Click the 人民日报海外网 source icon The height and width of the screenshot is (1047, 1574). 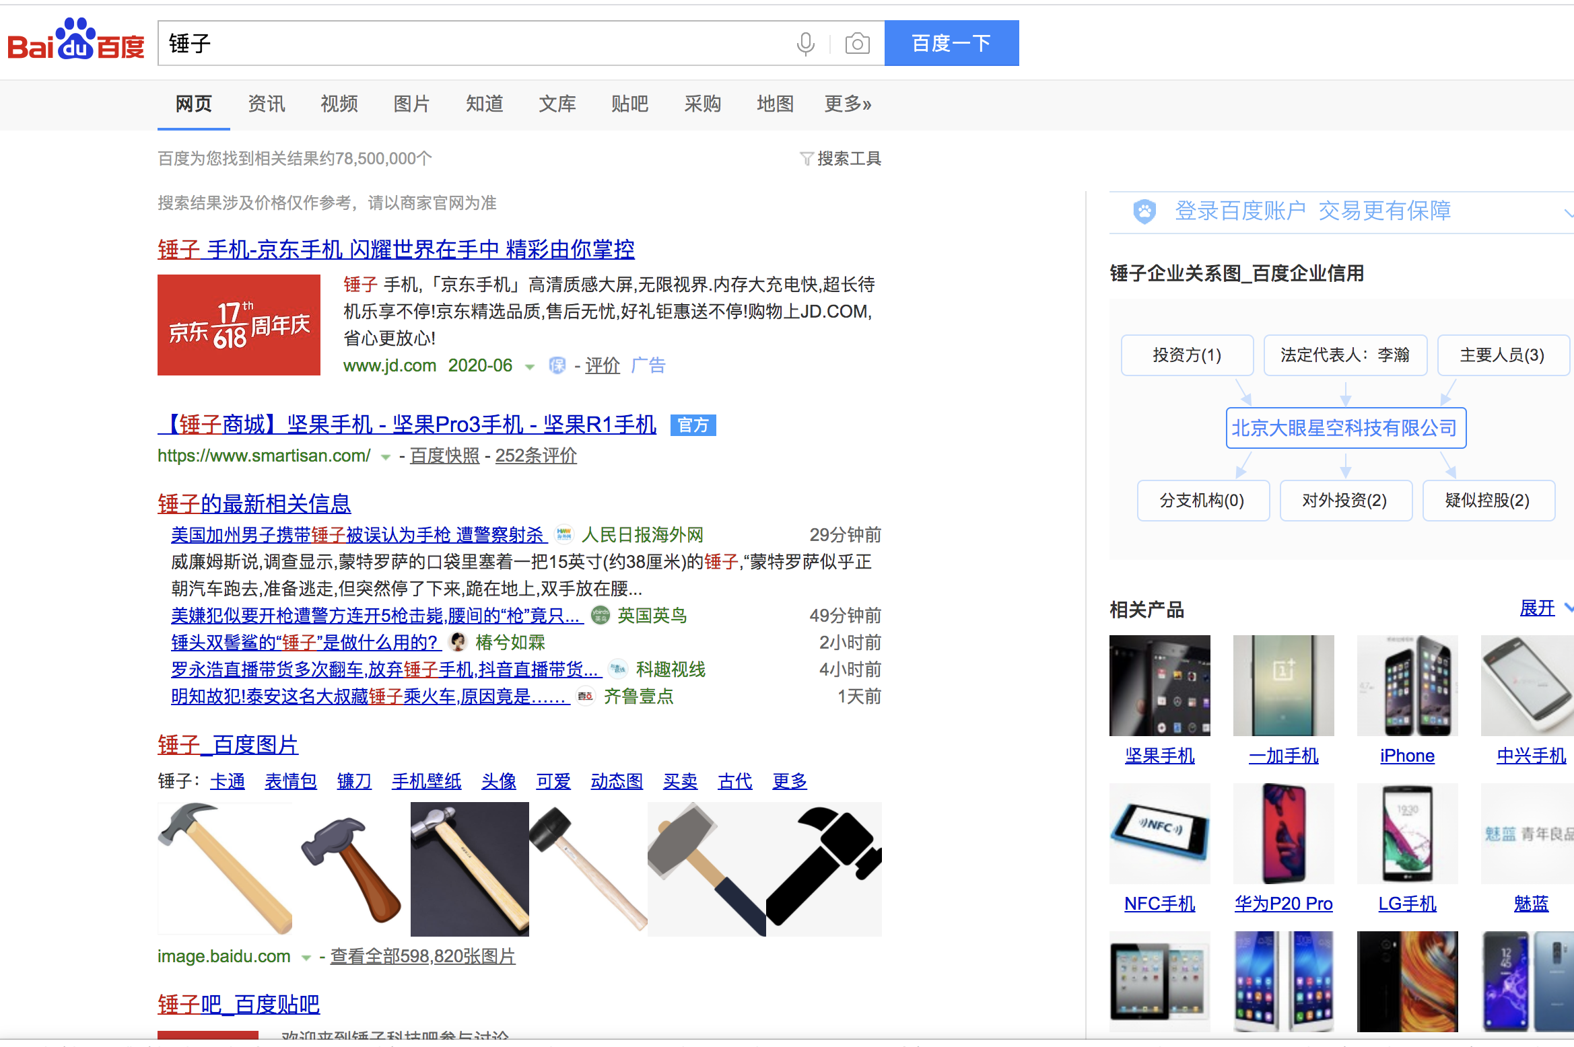click(x=563, y=535)
